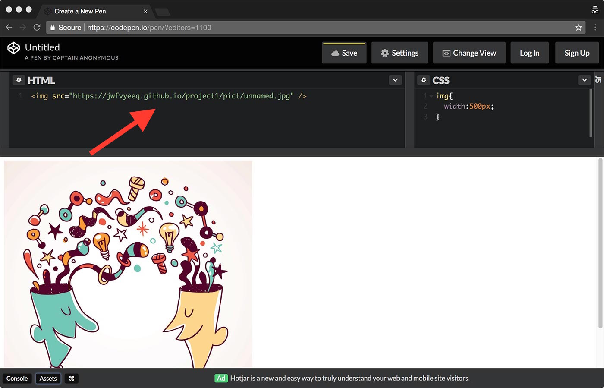Screen dimensions: 604x388
Task: Toggle the Console panel
Action: (17, 379)
